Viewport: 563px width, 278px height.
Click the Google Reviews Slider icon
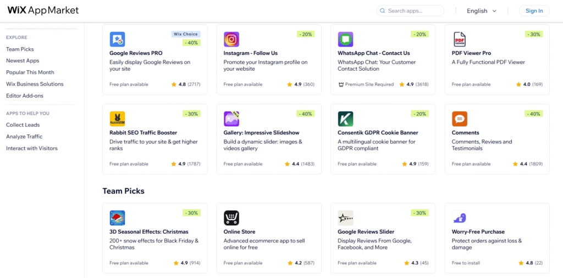[345, 218]
